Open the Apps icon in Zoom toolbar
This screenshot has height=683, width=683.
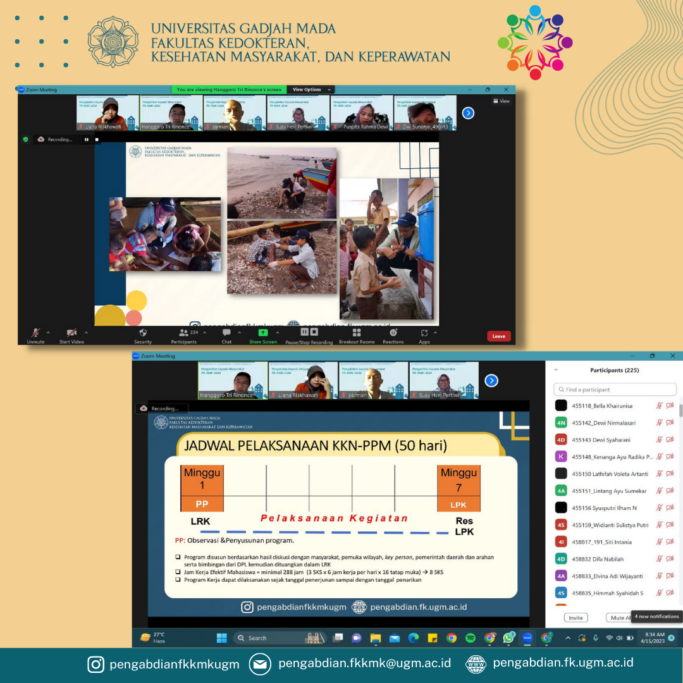tap(424, 333)
